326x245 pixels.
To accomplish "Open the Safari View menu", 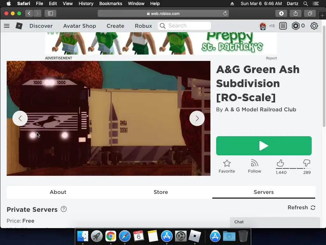I will pyautogui.click(x=68, y=4).
